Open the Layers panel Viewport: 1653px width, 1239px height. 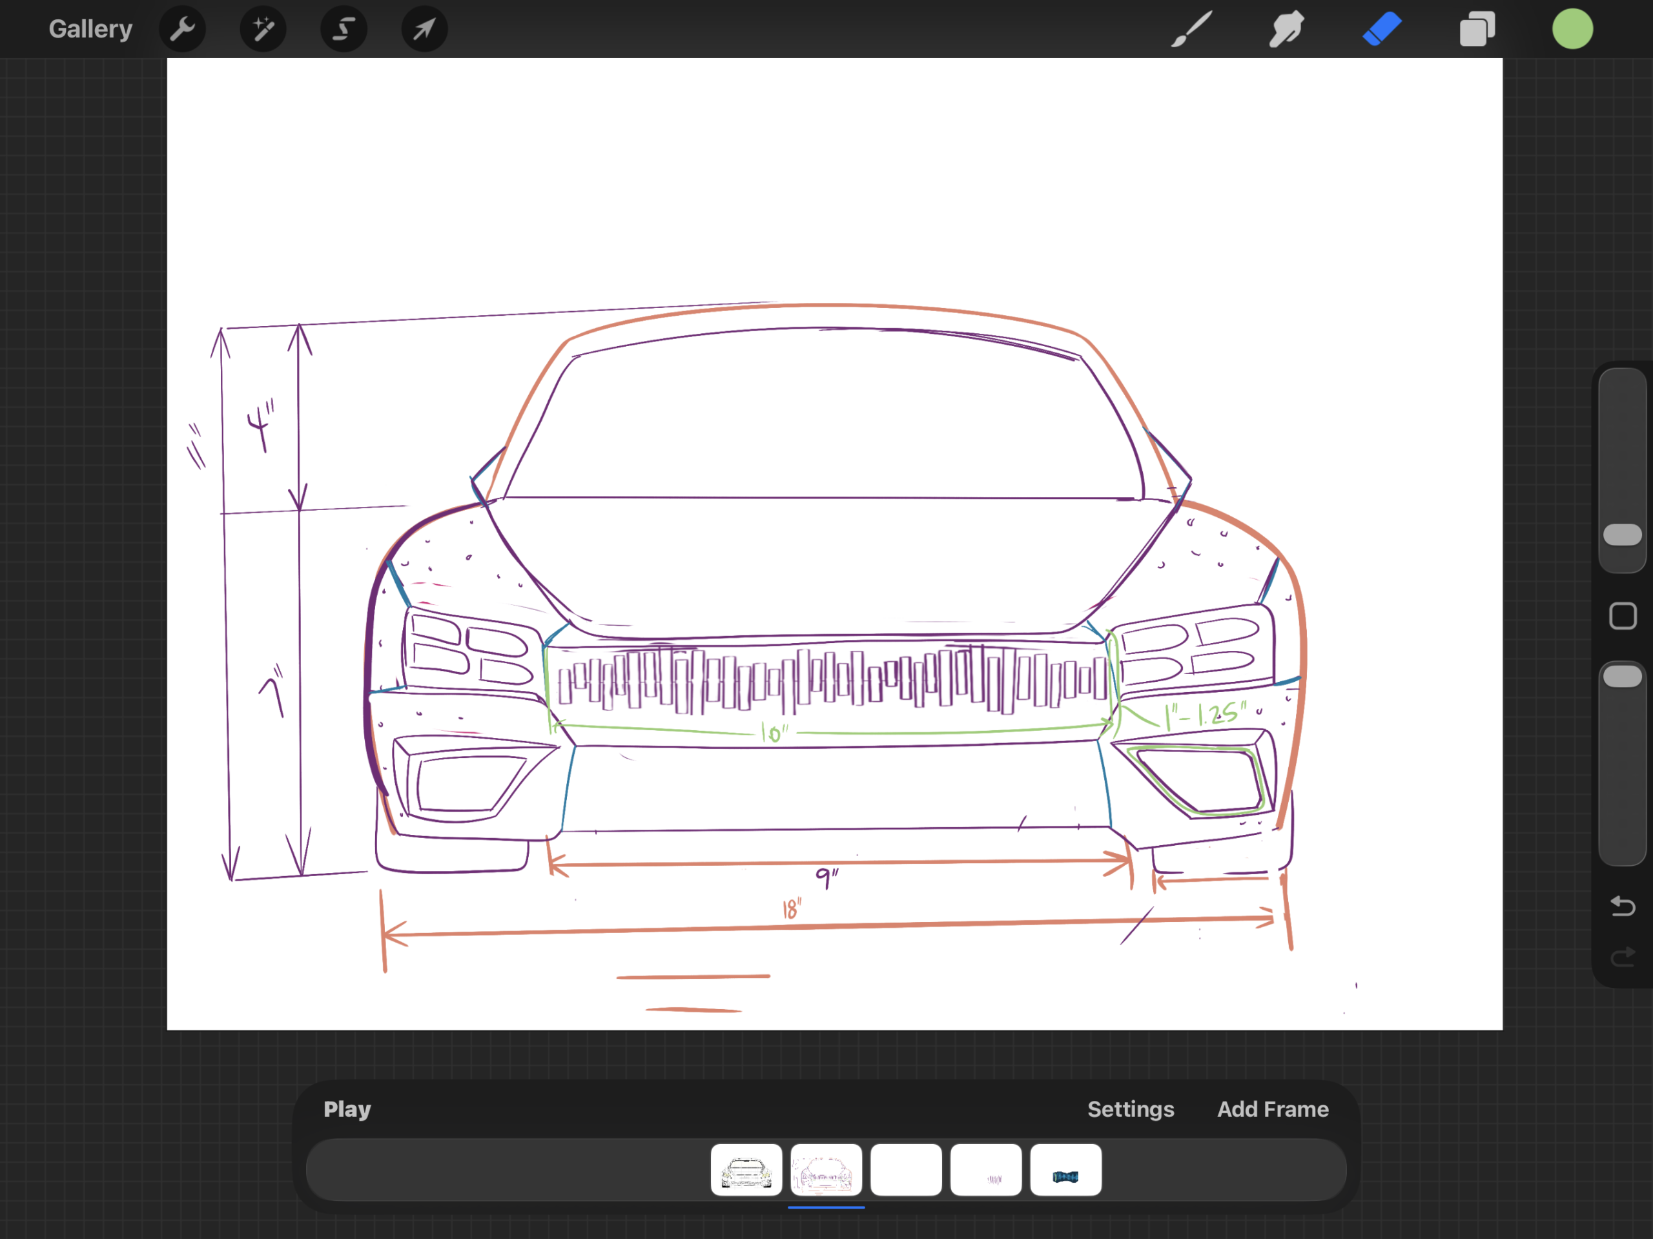coord(1477,29)
